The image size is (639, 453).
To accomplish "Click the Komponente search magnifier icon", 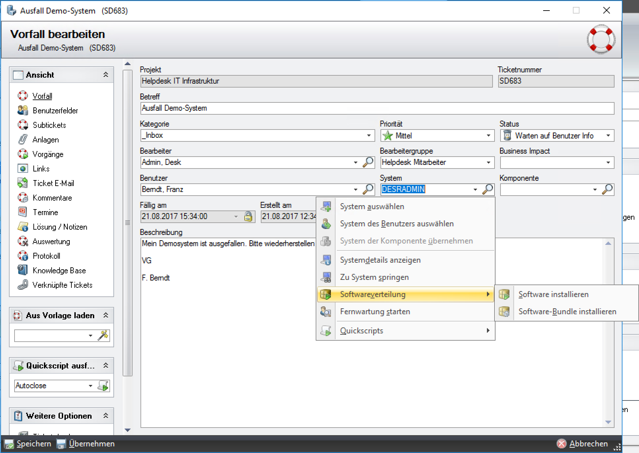I will pyautogui.click(x=607, y=189).
